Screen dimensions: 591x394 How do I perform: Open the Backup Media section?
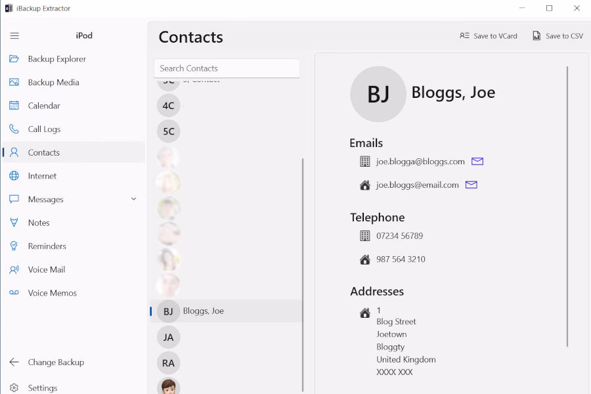53,83
